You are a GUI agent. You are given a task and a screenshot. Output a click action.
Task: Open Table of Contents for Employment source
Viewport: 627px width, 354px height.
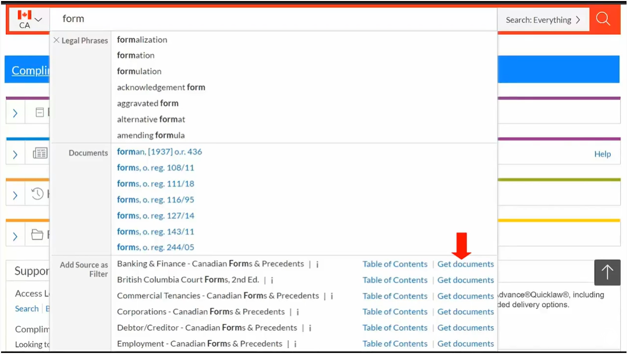coord(395,343)
